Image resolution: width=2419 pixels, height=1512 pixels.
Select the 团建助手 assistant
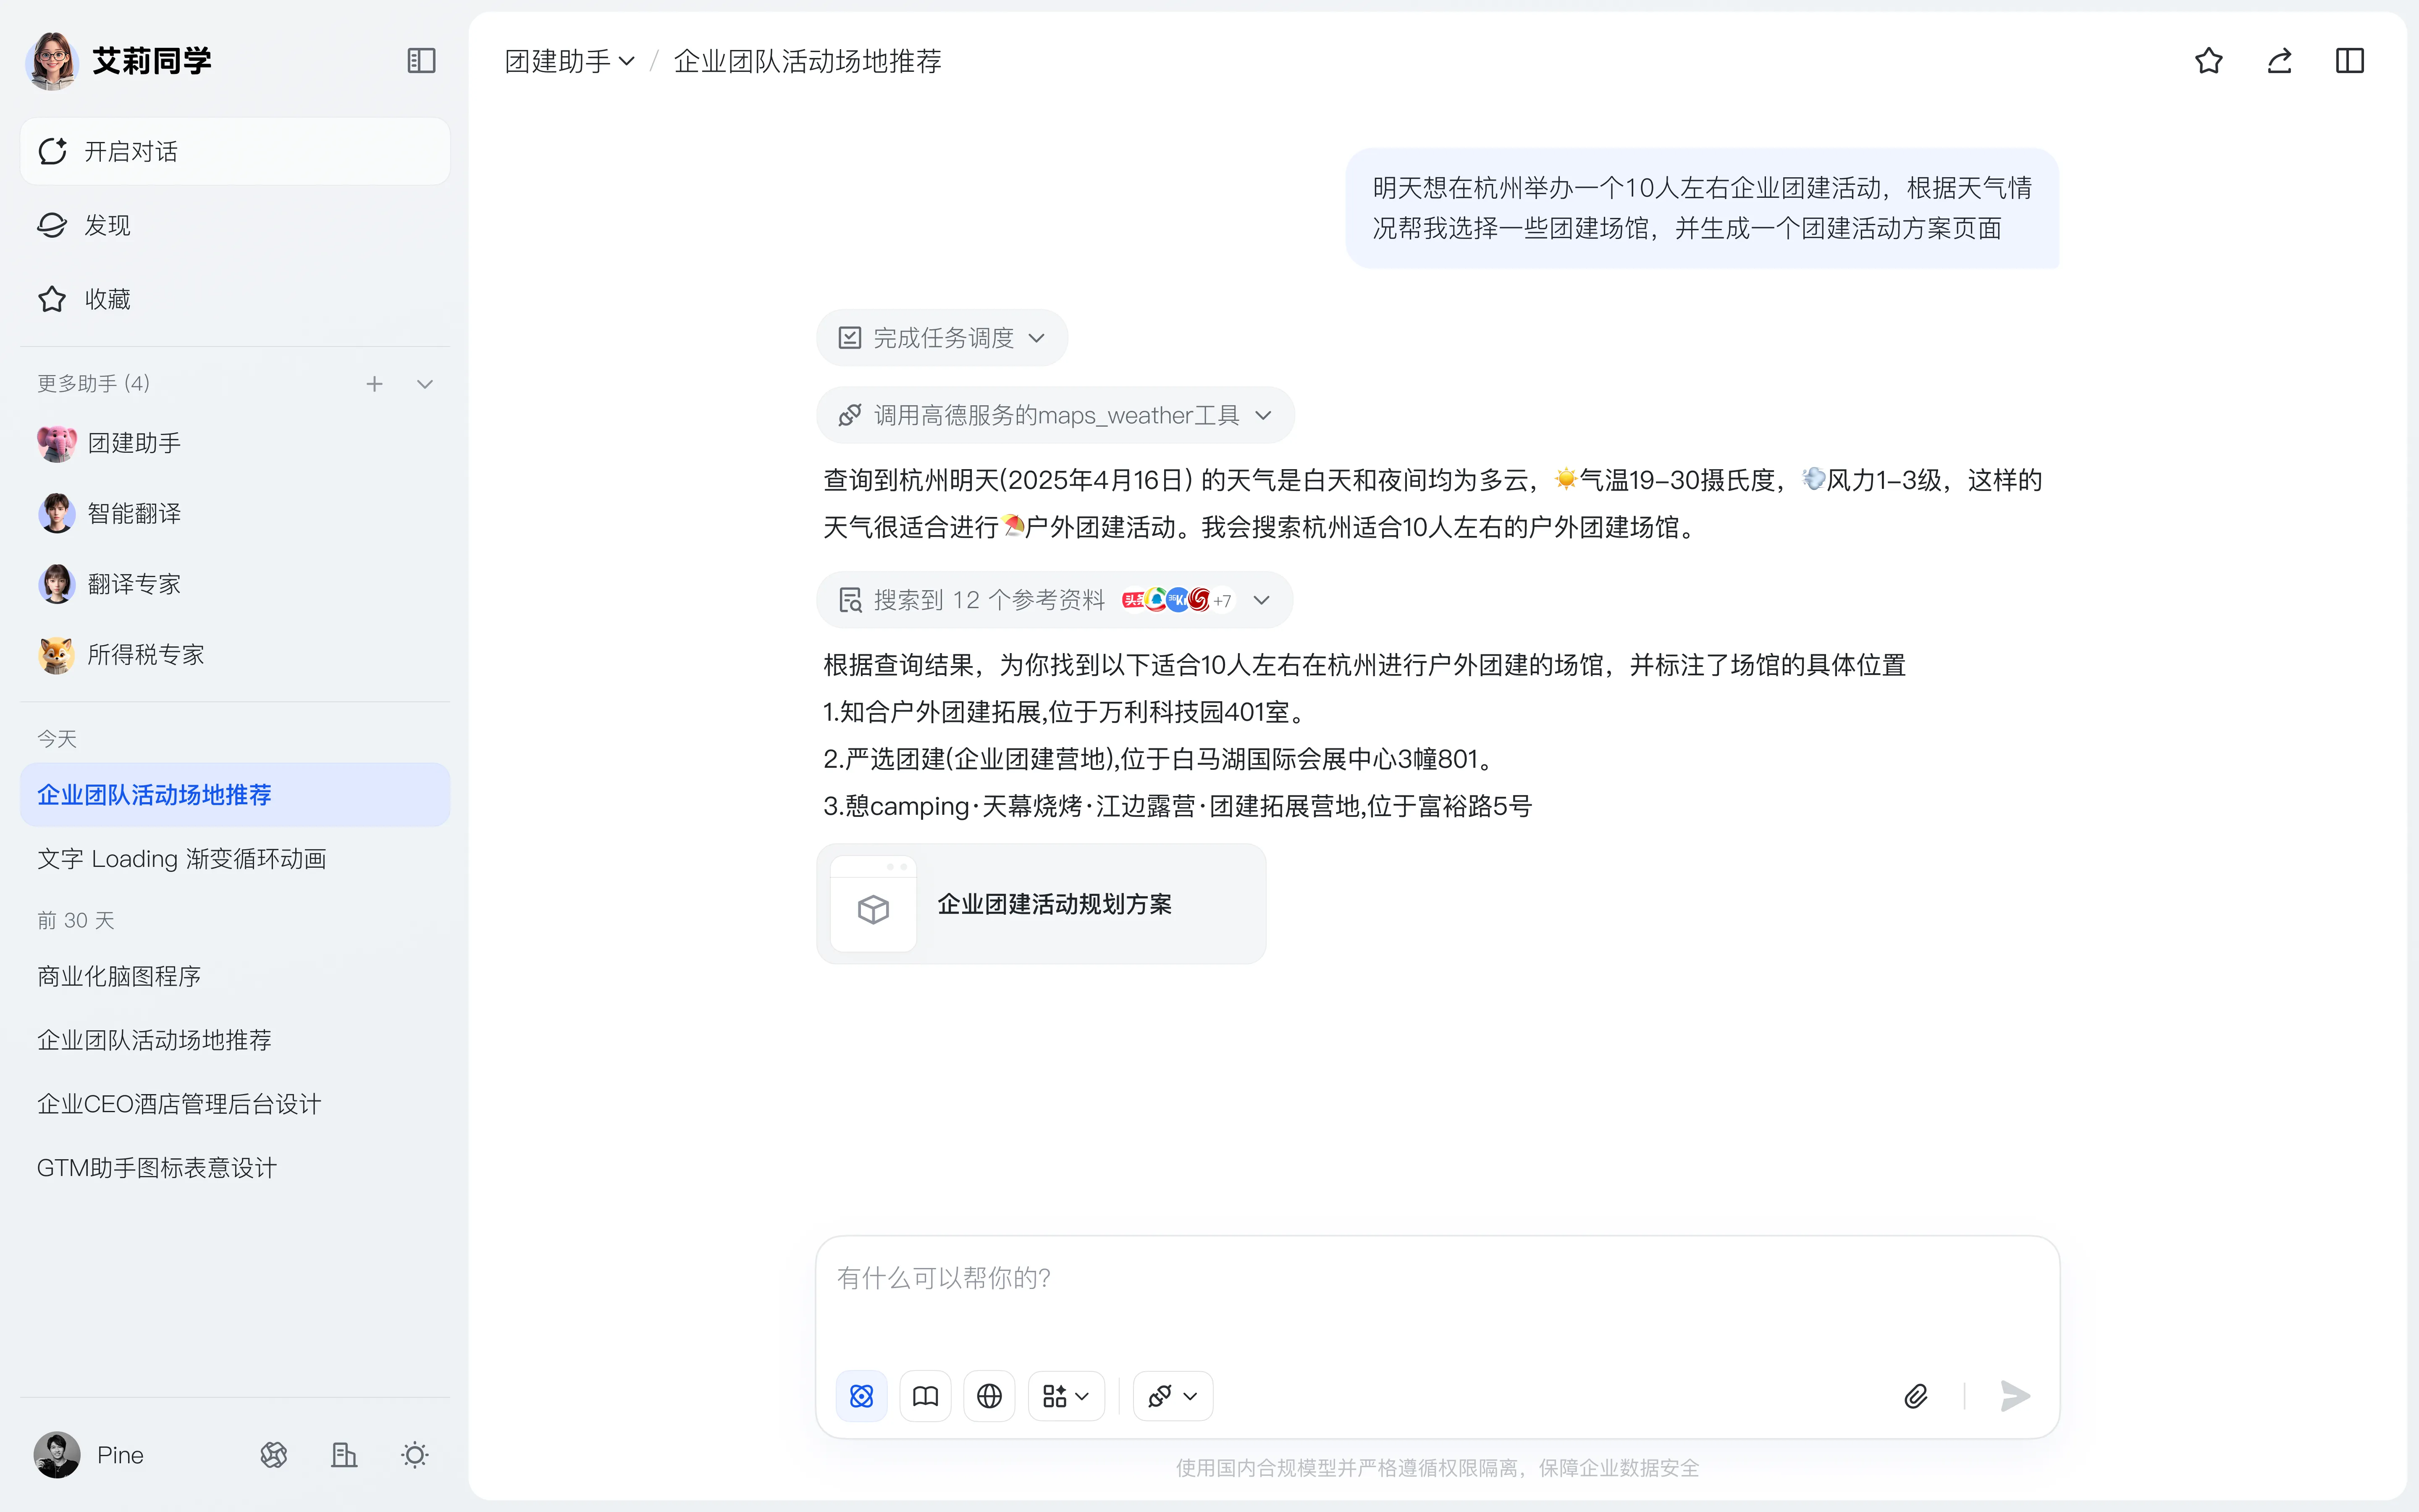[x=235, y=443]
